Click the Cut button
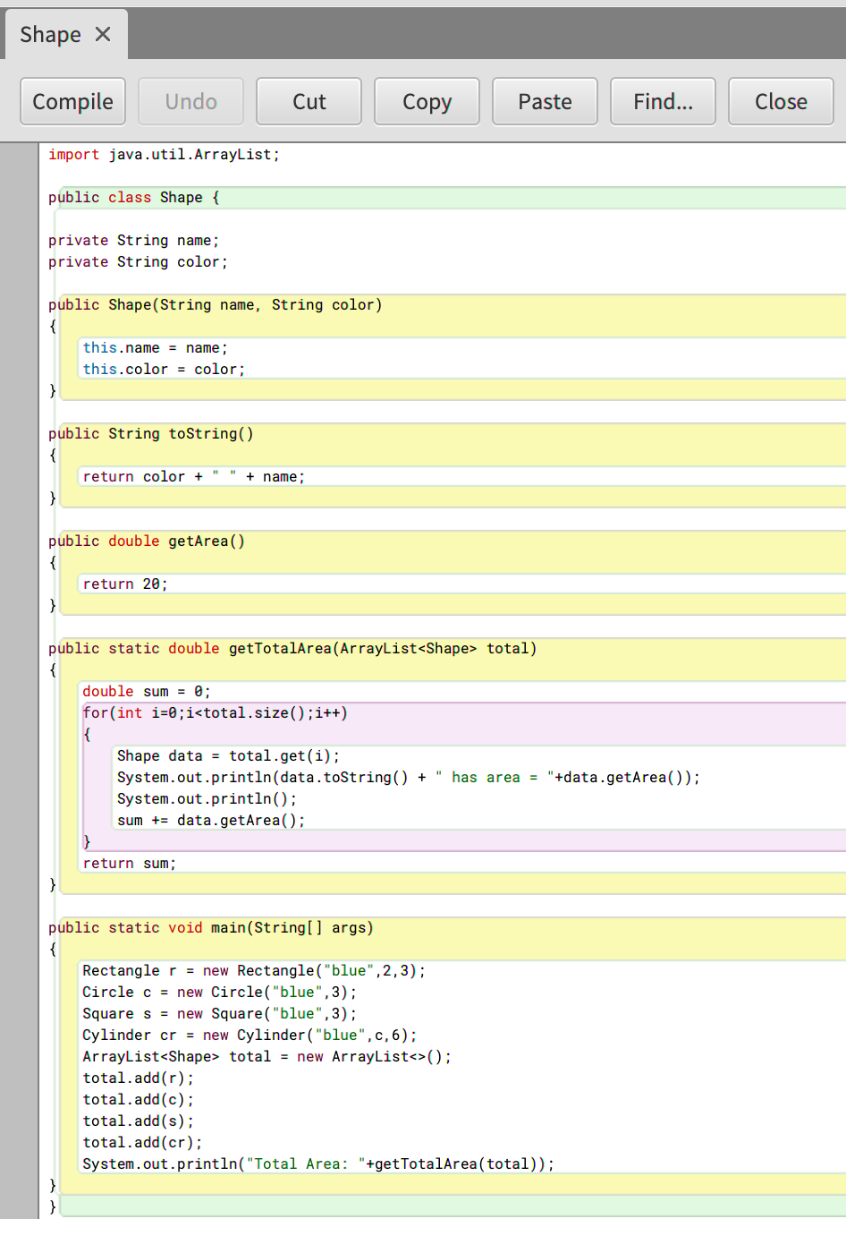The width and height of the screenshot is (846, 1253). (x=309, y=101)
